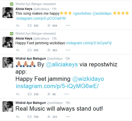Image resolution: width=132 pixels, height=121 pixels.
Task: Open the #goodvibes hashtag link
Action: point(82,14)
